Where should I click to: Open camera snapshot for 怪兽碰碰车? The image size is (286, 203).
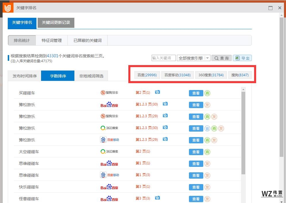pos(157,198)
